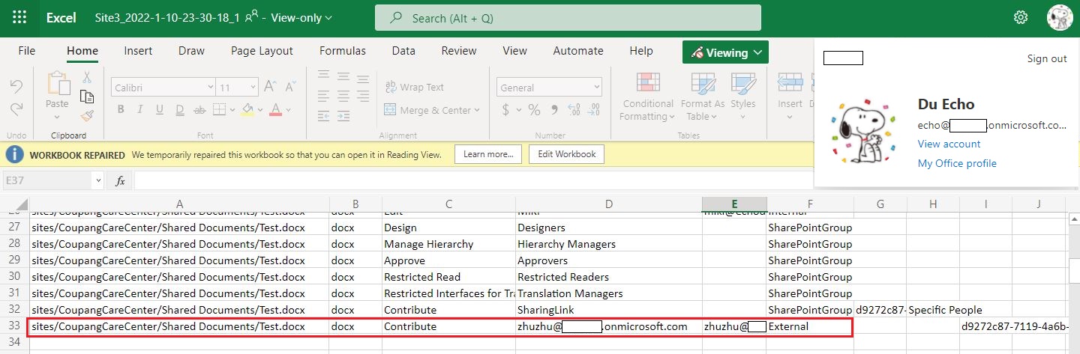Click the Learn more... button

pos(488,154)
